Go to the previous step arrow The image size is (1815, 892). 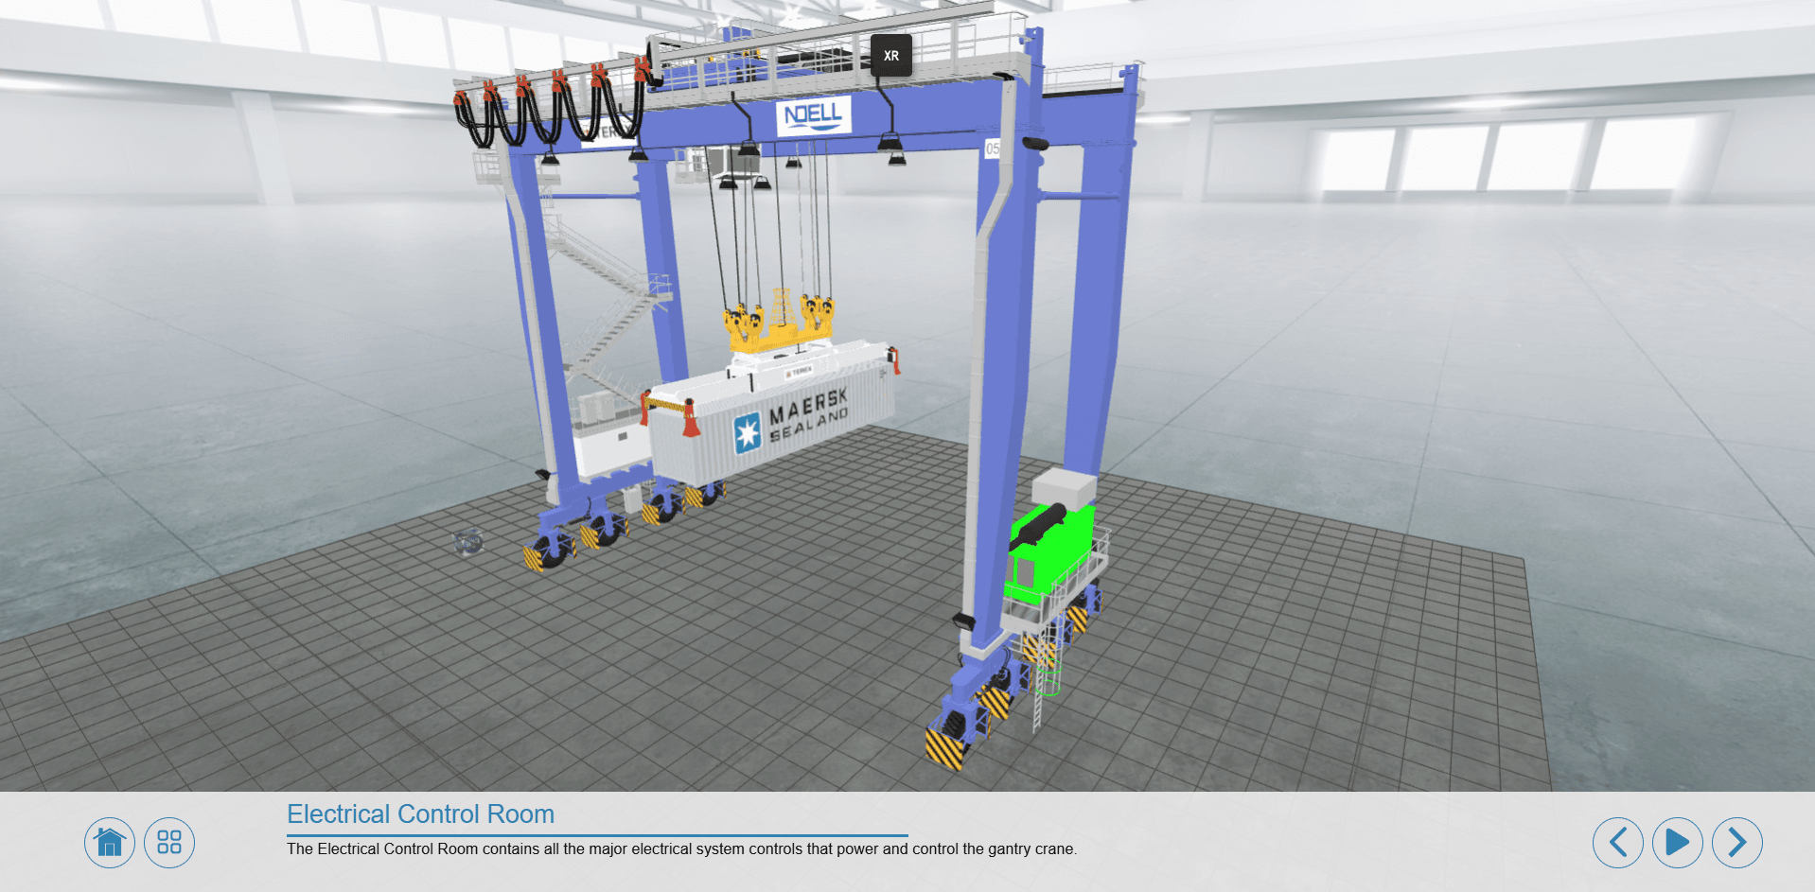[1618, 842]
